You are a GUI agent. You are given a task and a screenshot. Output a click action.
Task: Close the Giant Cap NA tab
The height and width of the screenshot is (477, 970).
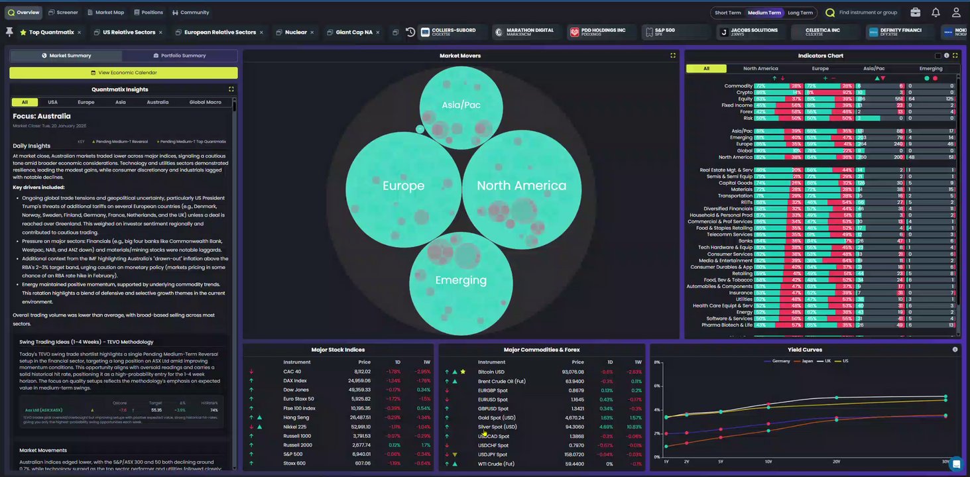[378, 32]
